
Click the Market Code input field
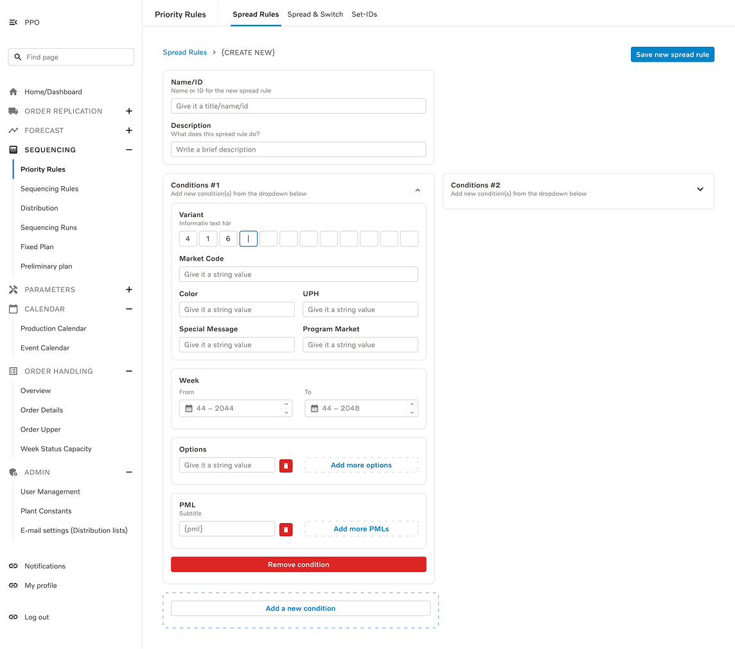[x=299, y=274]
